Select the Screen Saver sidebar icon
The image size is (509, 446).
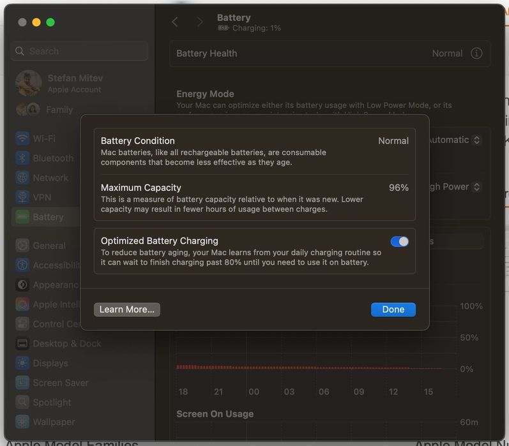point(22,383)
